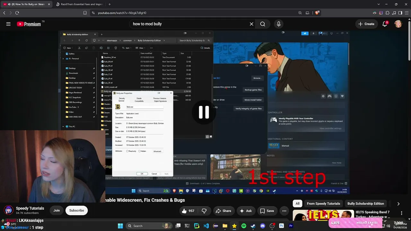Open the YouTube guide hamburger menu
The width and height of the screenshot is (411, 231).
click(8, 24)
